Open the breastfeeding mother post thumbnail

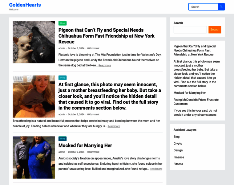(x=34, y=97)
